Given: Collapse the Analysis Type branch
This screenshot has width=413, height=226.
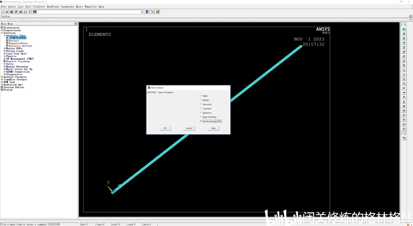Looking at the screenshot, I should click(5, 35).
